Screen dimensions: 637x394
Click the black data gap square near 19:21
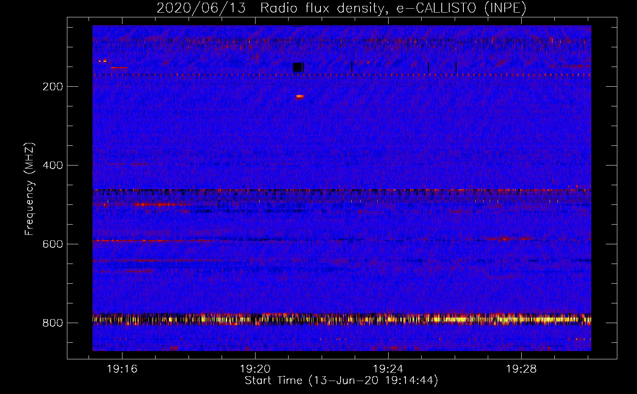tap(297, 67)
